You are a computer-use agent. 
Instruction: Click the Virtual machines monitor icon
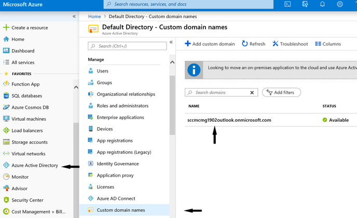6,119
